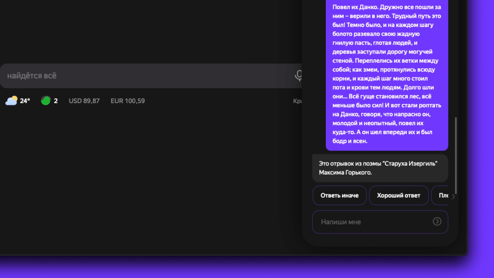The width and height of the screenshot is (494, 278).
Task: Click the reply mentioning "Старуха Изергиль"
Action: coord(380,168)
